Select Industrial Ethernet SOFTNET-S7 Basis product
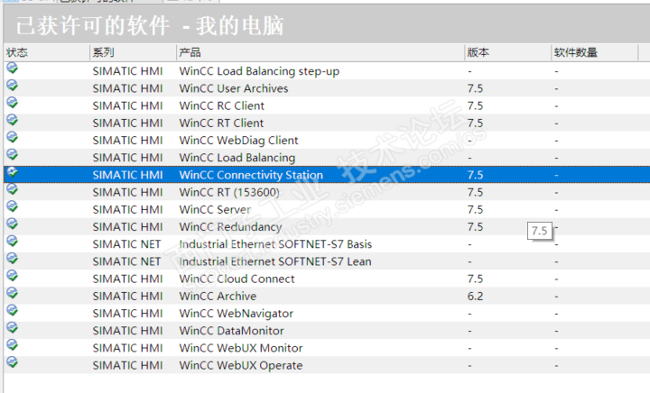650x393 pixels. (275, 244)
